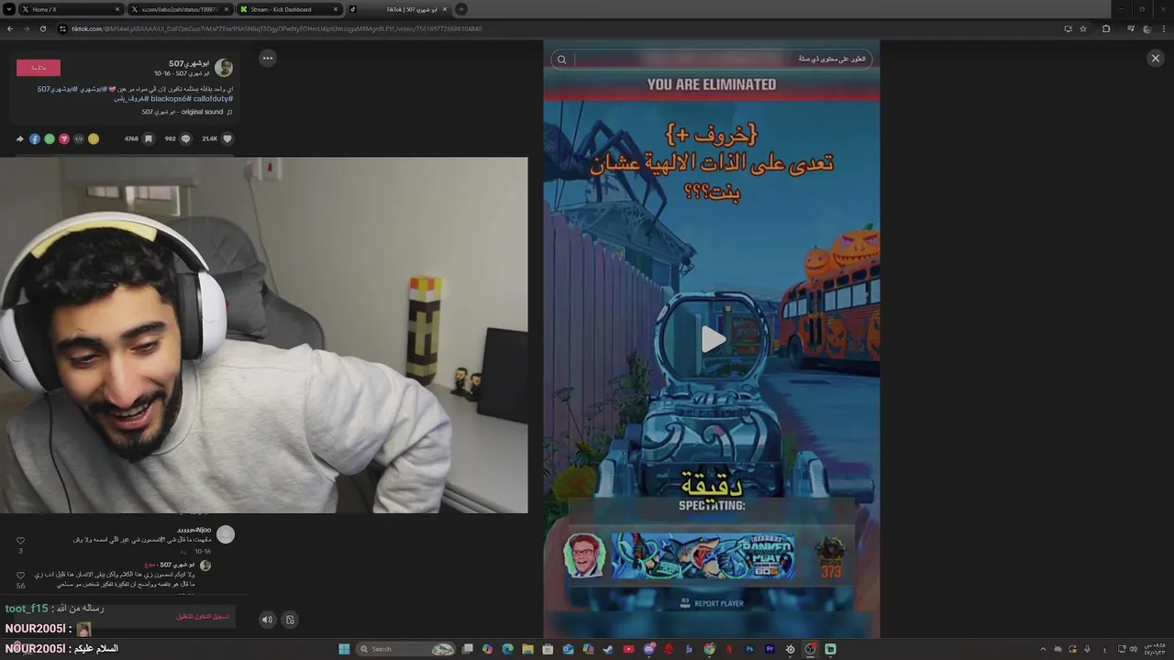Open the video author's profile avatar
1174x660 pixels.
[224, 67]
